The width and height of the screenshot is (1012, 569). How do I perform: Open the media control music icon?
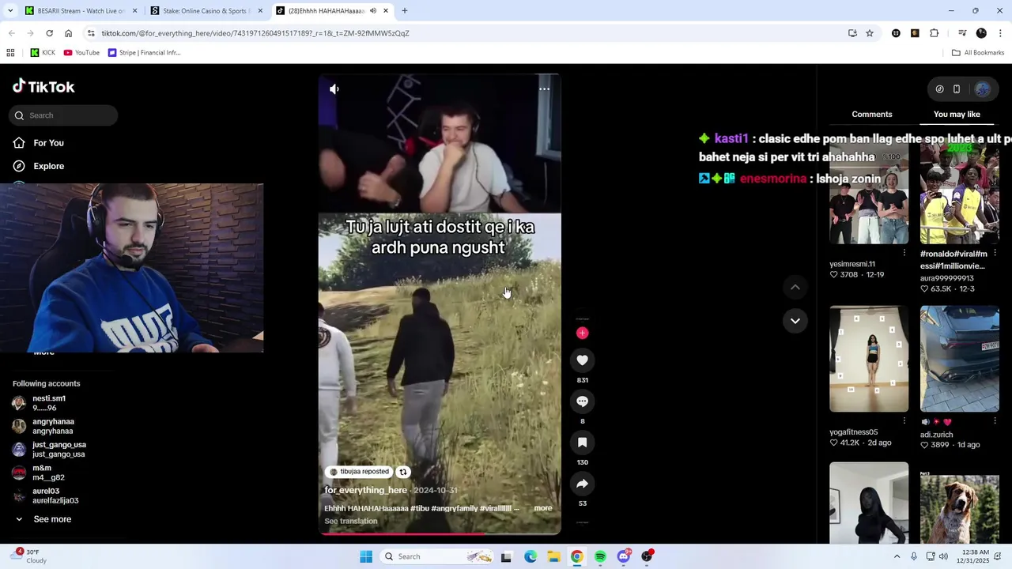[x=962, y=33]
